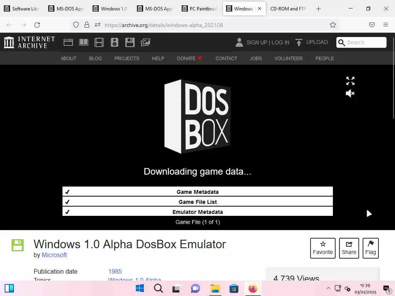
Task: Open File Explorer from taskbar
Action: click(x=215, y=288)
